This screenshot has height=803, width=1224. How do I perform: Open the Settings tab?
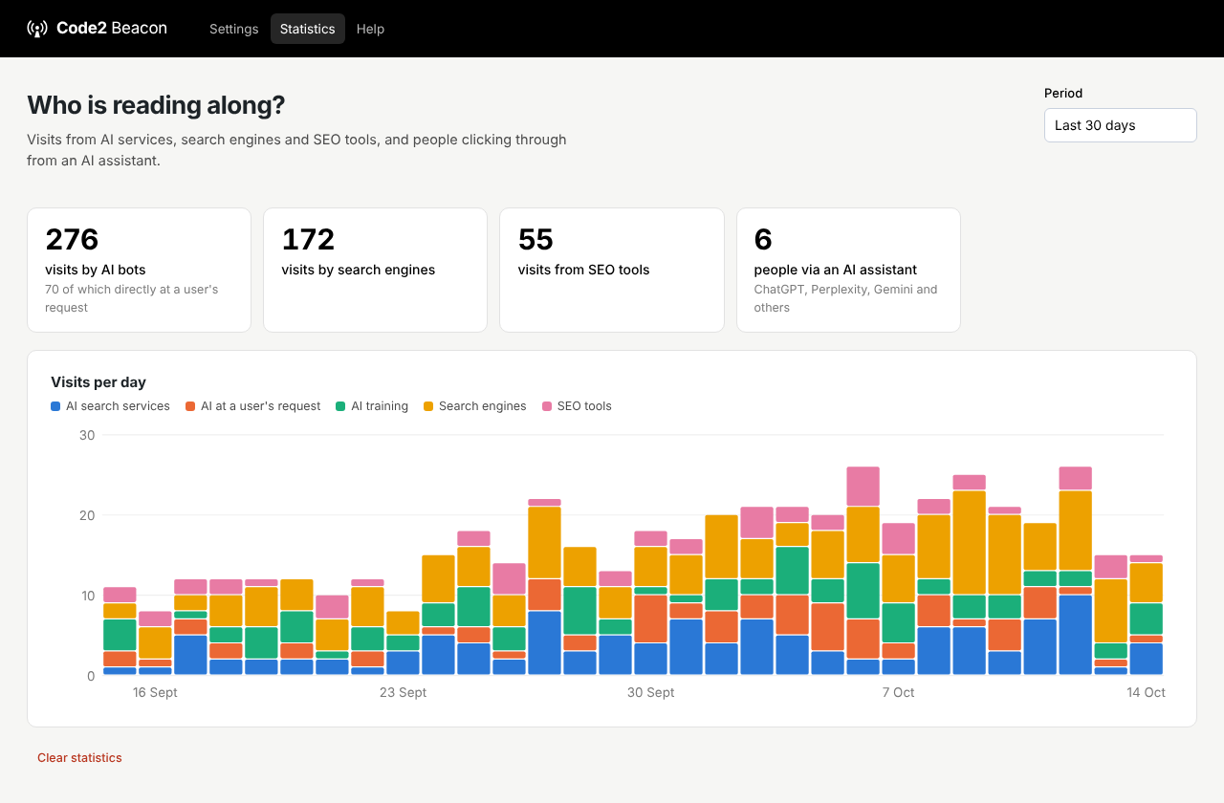point(234,29)
